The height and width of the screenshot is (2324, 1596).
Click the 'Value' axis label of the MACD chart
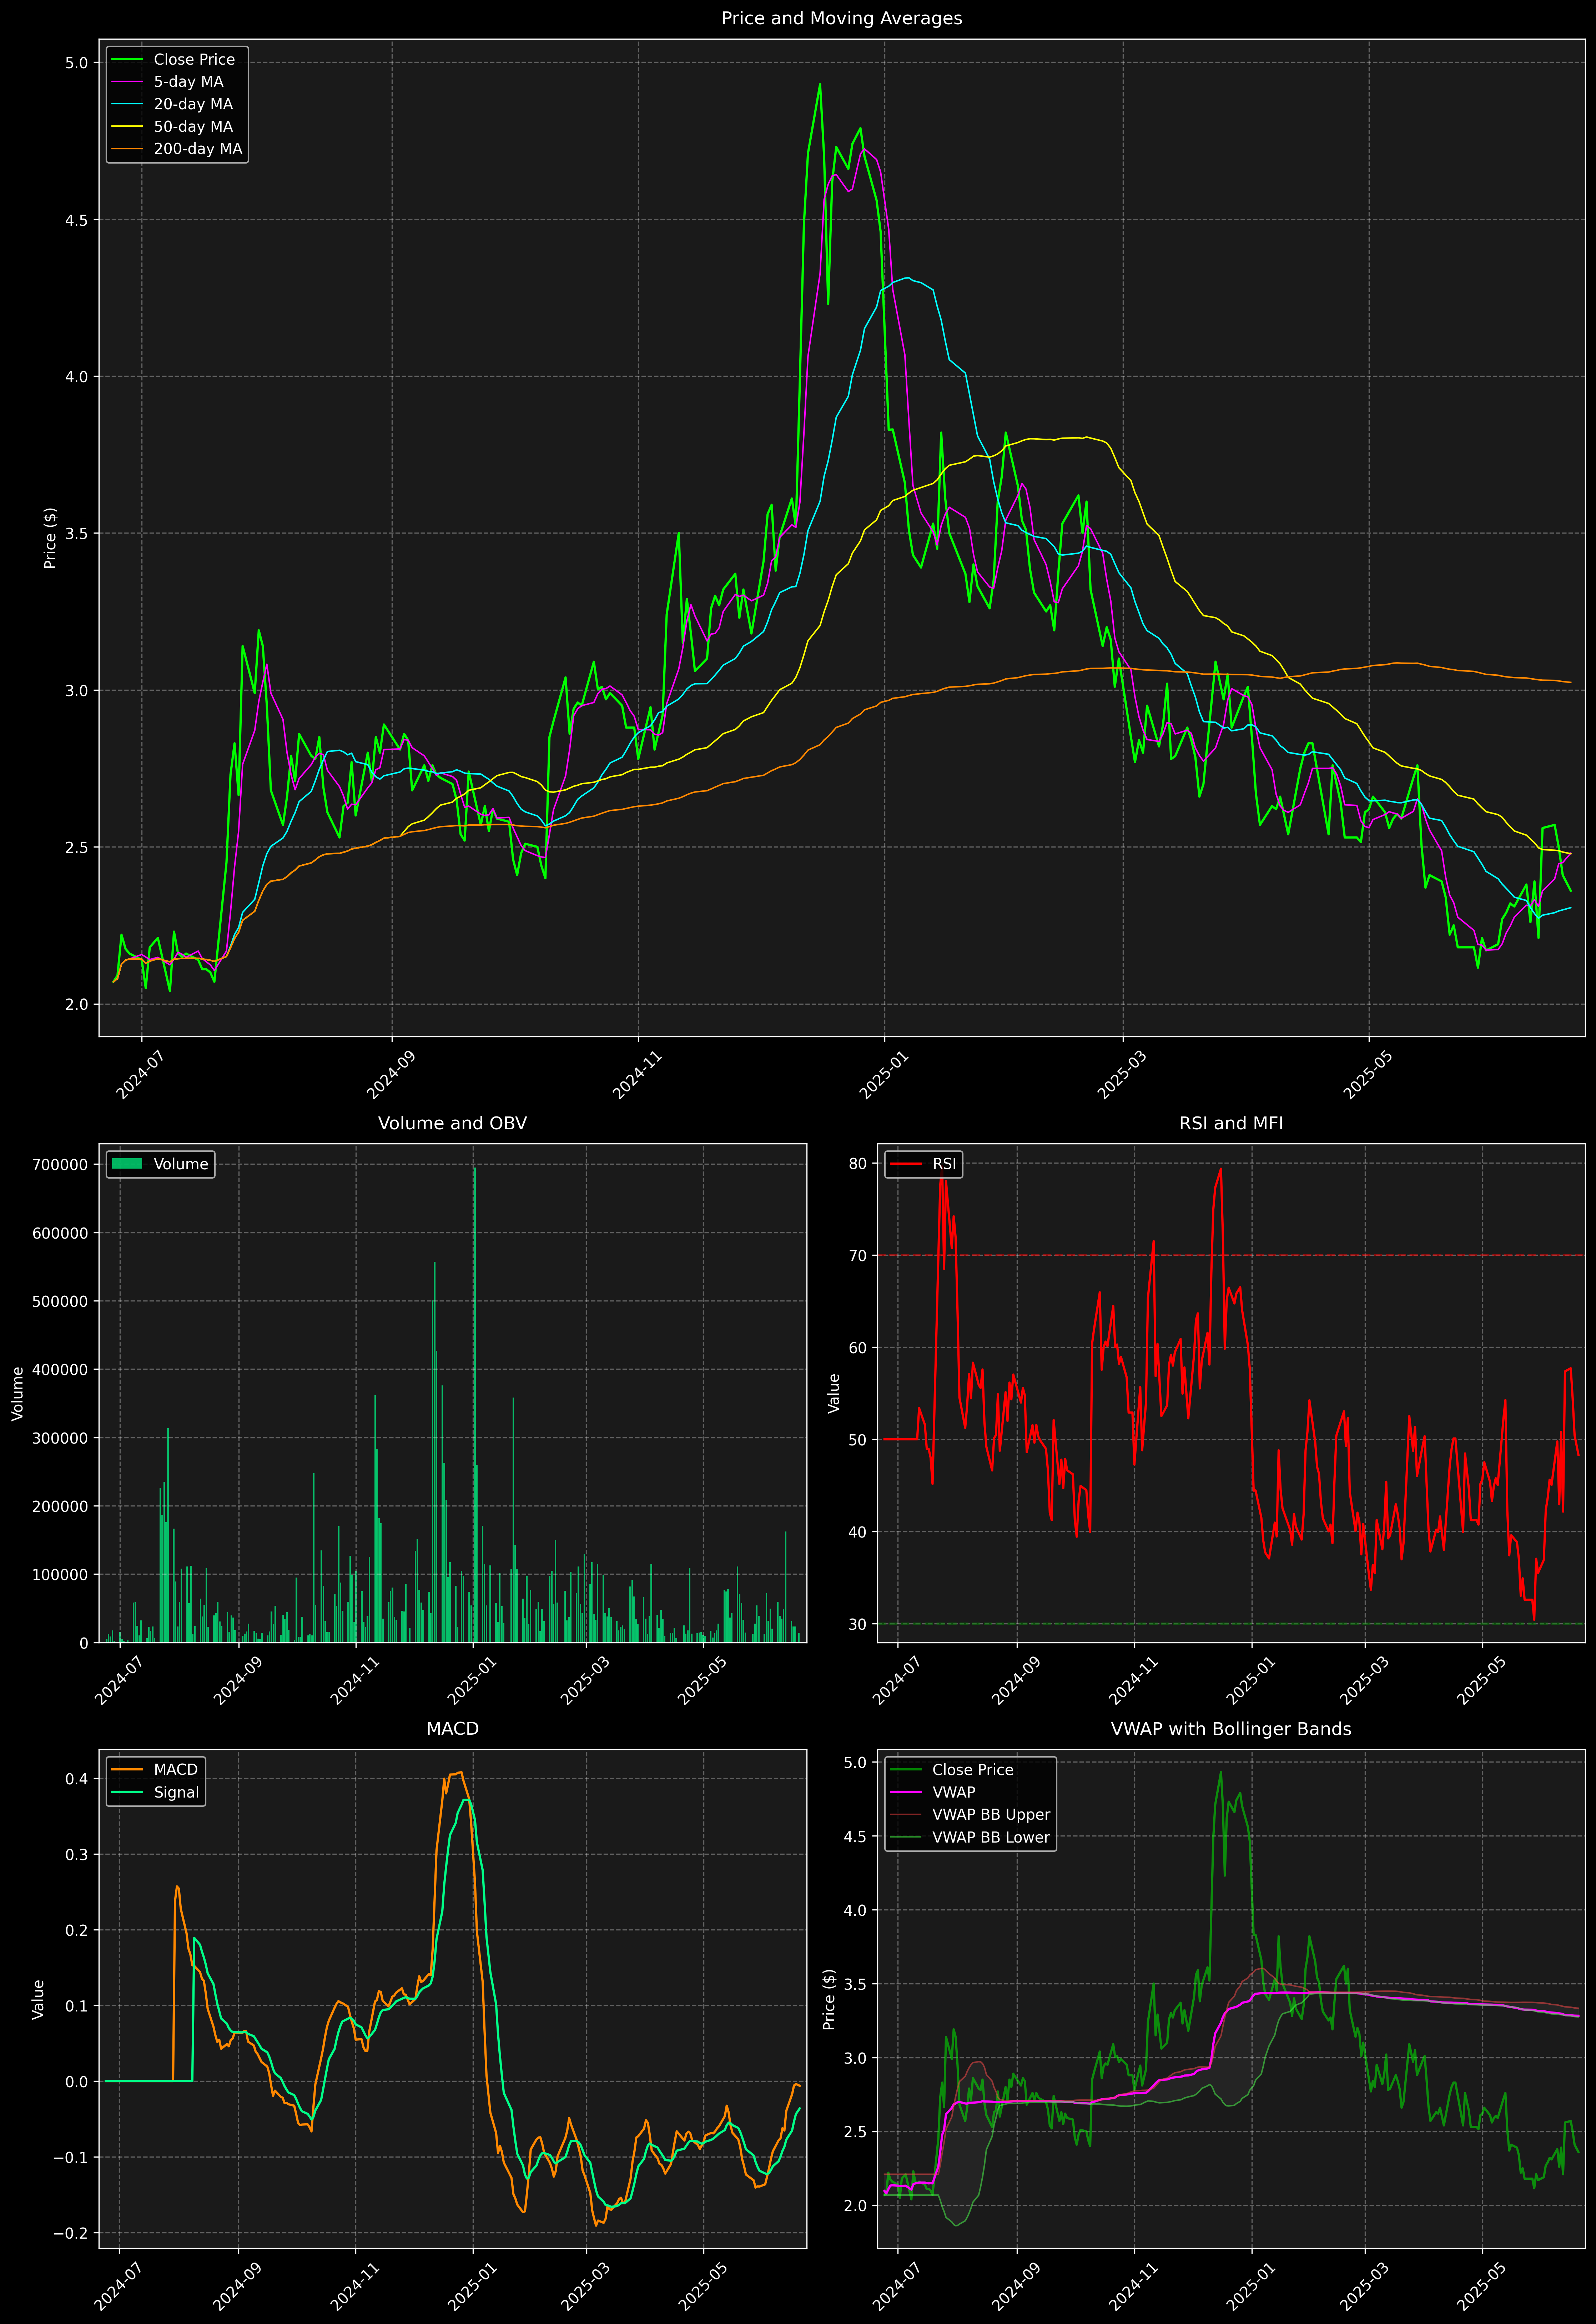click(38, 1999)
